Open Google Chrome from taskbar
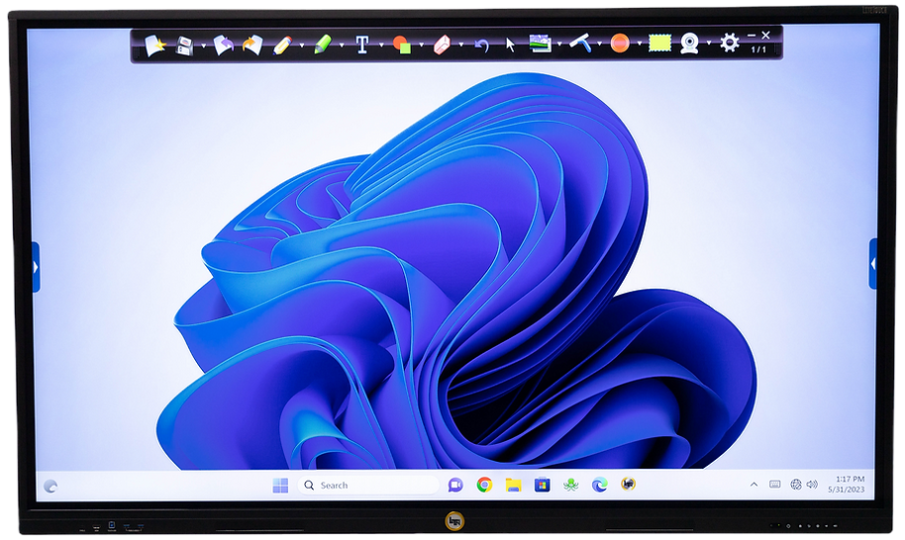 (484, 486)
